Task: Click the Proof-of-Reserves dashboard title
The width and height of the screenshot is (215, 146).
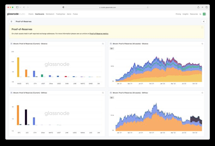Action: (24, 21)
